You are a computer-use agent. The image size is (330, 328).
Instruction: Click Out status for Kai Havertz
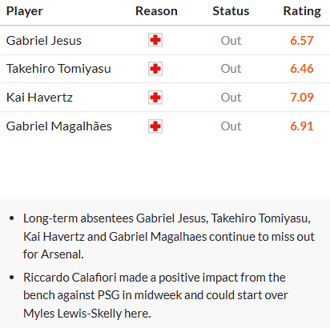pos(231,98)
